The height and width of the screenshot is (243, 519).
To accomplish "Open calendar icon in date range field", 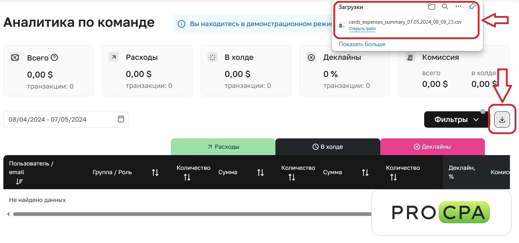I will 121,119.
